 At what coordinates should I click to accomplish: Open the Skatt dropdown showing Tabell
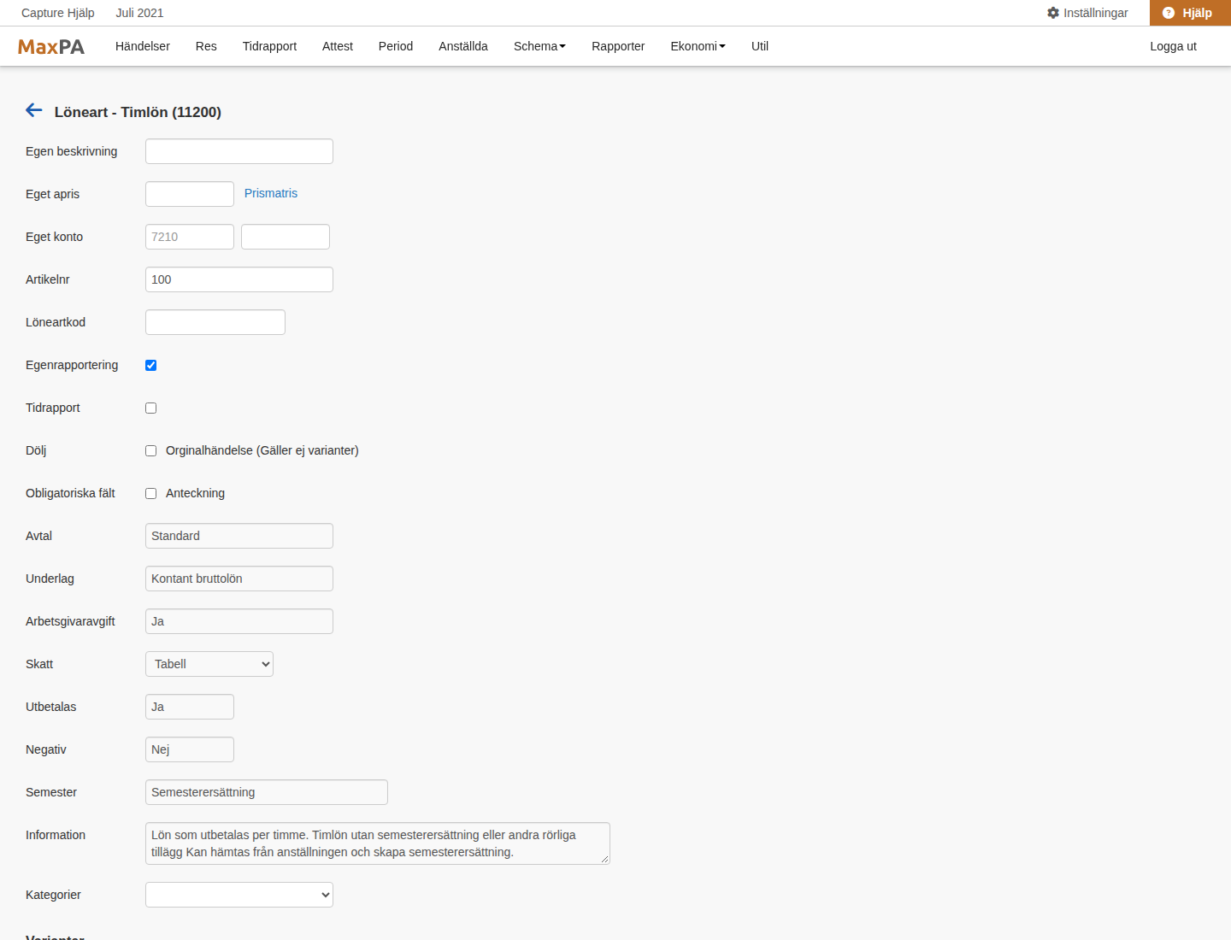209,664
